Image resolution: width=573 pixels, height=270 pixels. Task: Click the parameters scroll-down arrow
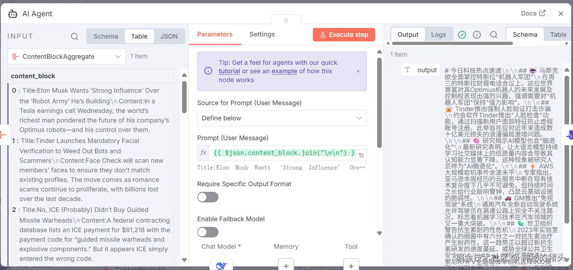pos(380,233)
